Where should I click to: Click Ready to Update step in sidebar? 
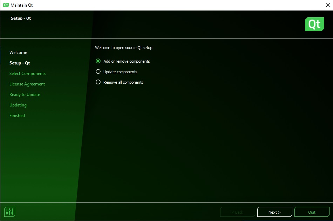coord(25,95)
